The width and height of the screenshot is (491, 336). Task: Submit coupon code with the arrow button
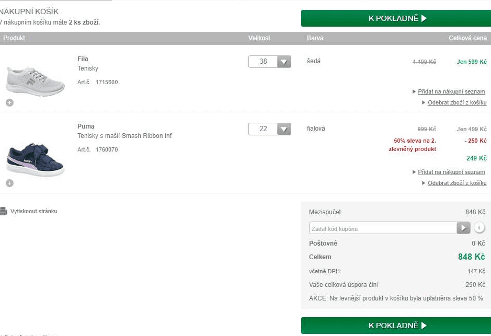coord(464,228)
